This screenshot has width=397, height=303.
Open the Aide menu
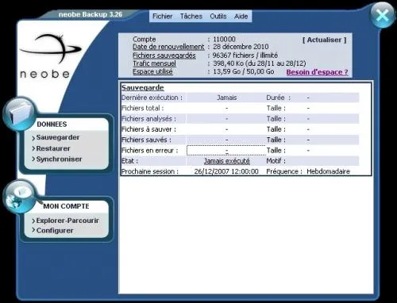pos(241,16)
